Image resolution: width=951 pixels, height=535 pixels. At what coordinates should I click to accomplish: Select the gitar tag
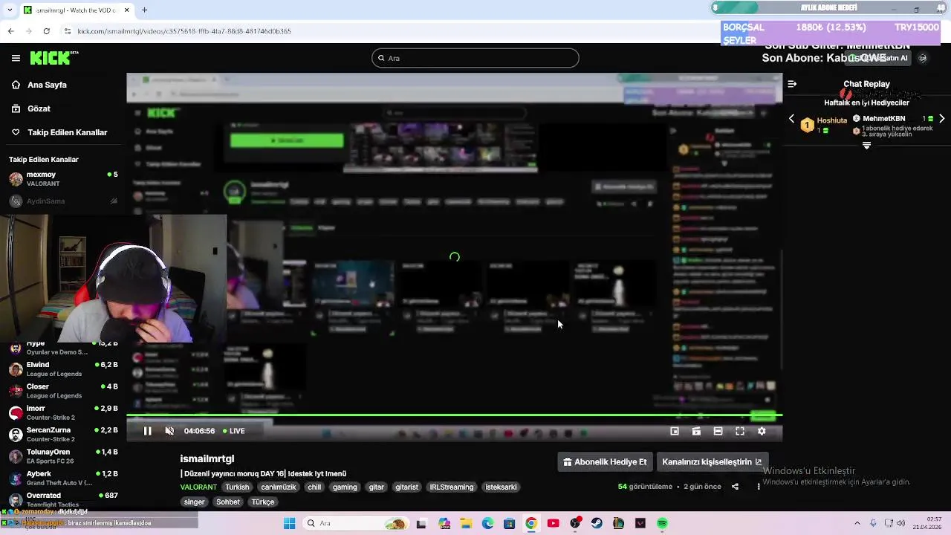coord(377,487)
